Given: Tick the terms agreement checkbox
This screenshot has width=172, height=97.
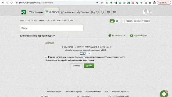Looking at the screenshot, I should tap(46, 57).
